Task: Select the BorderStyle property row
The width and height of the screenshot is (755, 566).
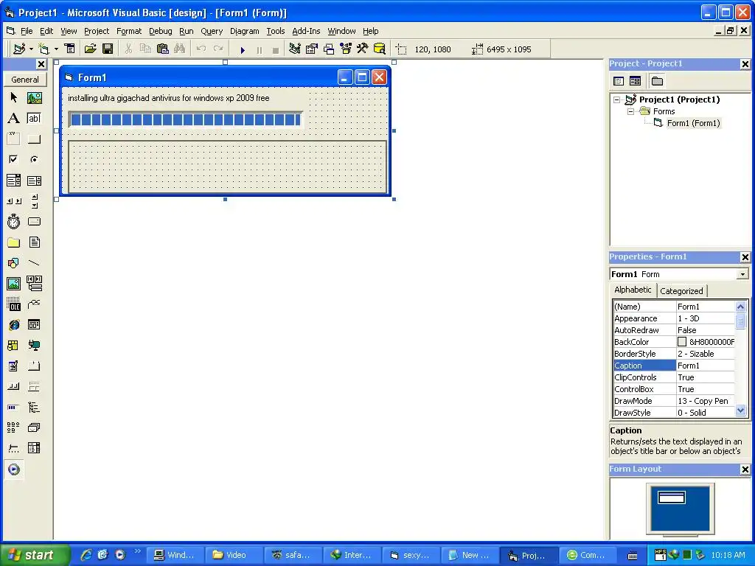Action: click(x=674, y=354)
